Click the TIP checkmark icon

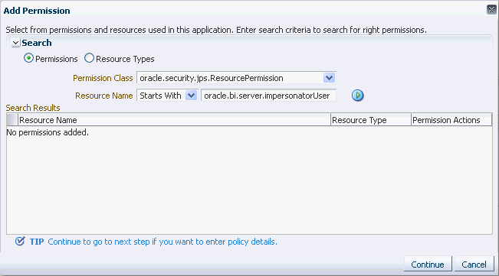pos(20,242)
